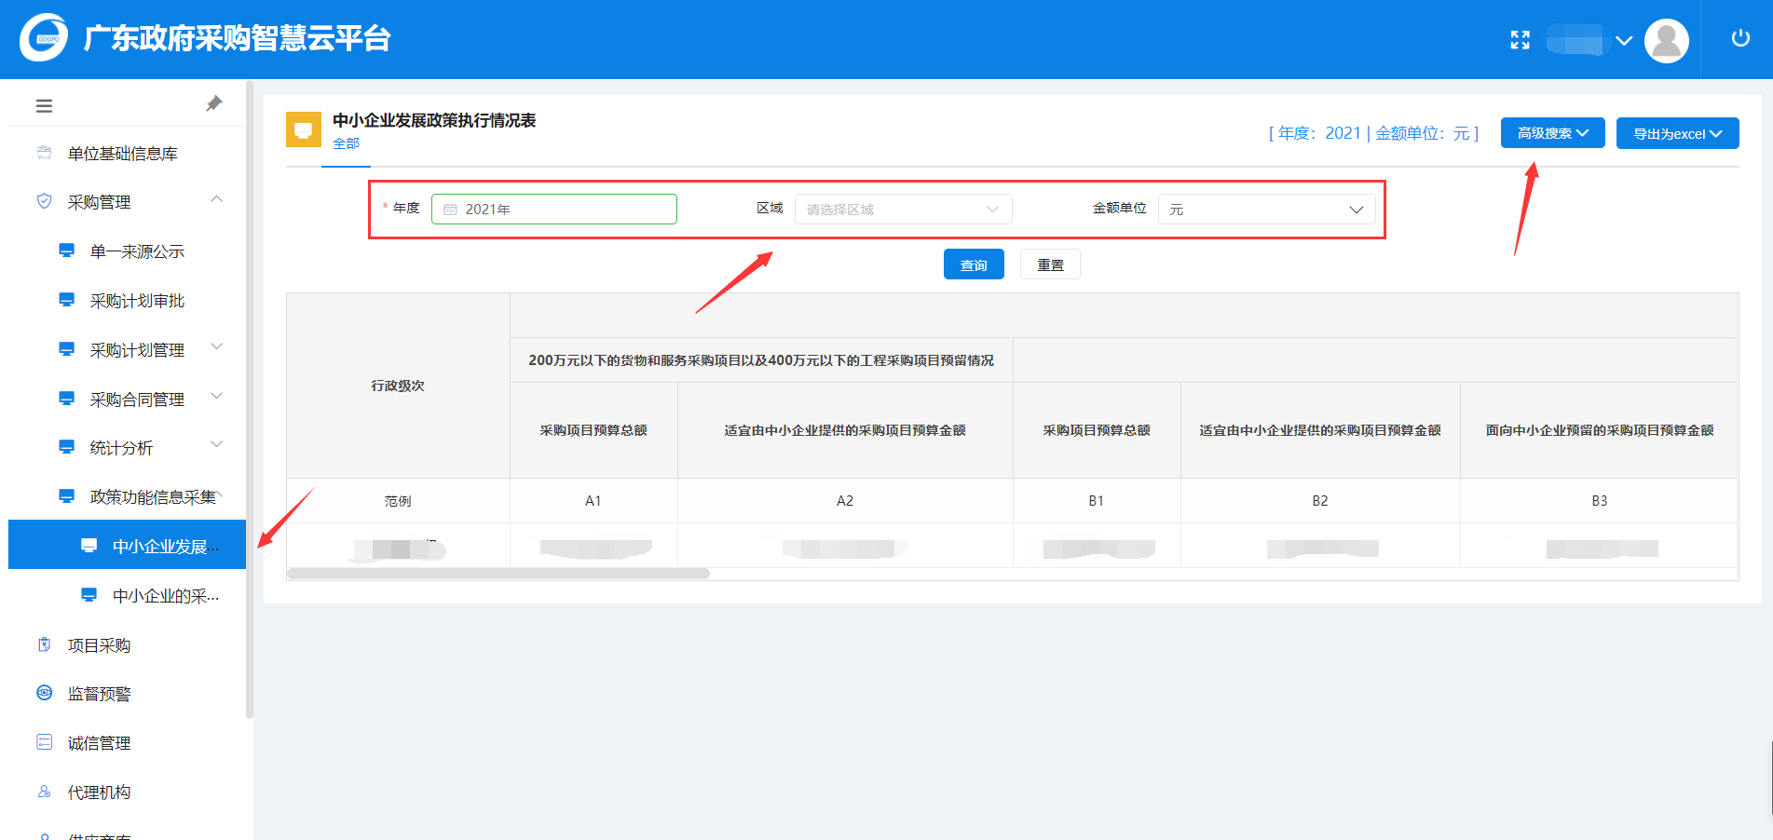Click the 诚信管理 card icon
This screenshot has width=1773, height=840.
[x=44, y=742]
